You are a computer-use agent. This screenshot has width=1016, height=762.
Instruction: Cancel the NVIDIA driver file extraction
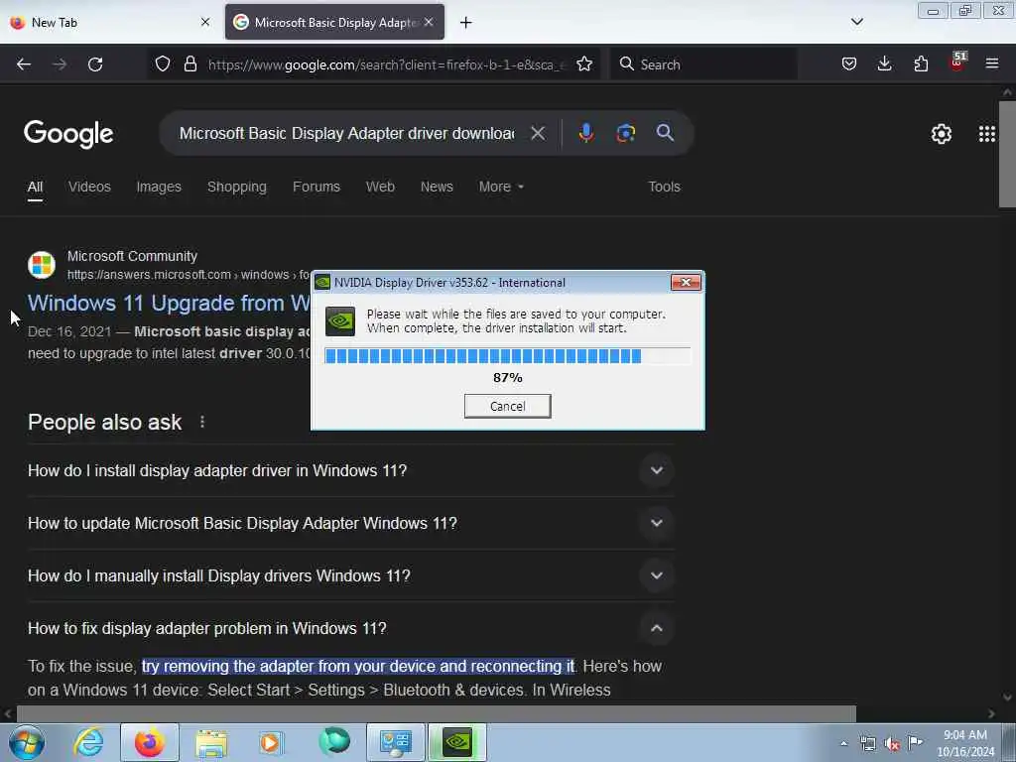(x=507, y=406)
